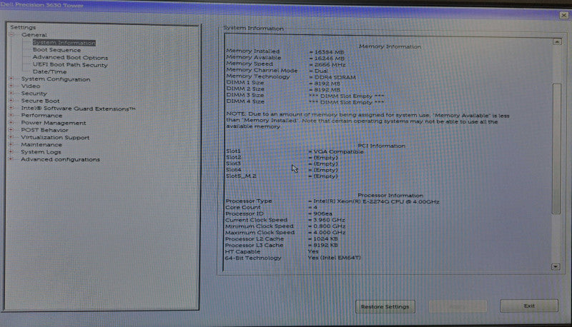Open Intel Software Guard Extensions category
The width and height of the screenshot is (572, 327).
click(x=78, y=109)
